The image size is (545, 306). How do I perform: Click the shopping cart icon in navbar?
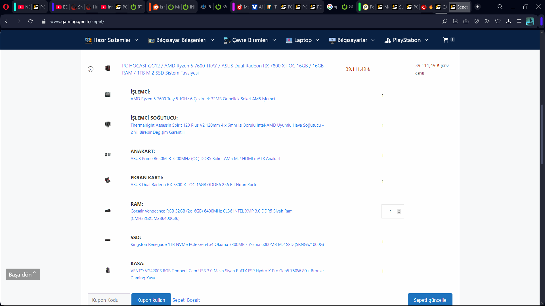[x=446, y=40]
